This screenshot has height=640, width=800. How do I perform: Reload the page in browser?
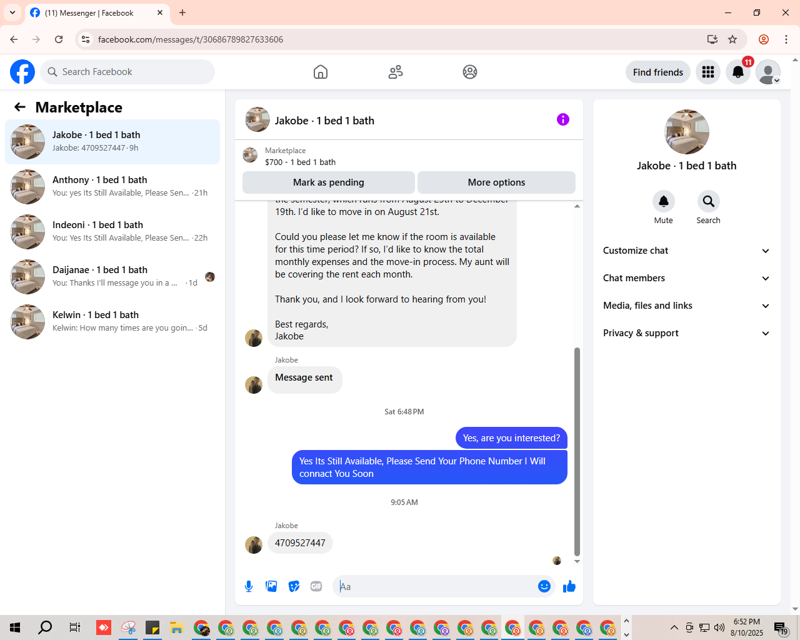point(59,39)
